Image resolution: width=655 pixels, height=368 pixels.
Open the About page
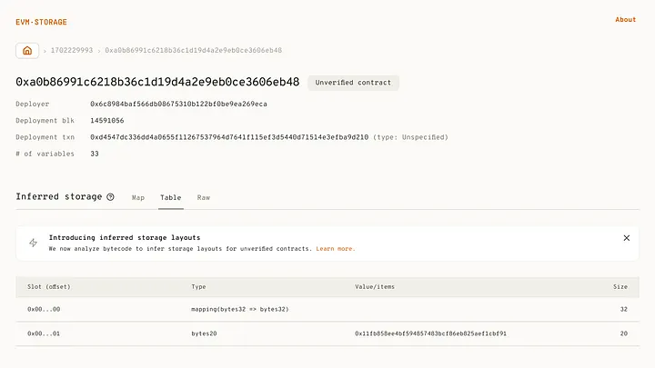tap(625, 19)
